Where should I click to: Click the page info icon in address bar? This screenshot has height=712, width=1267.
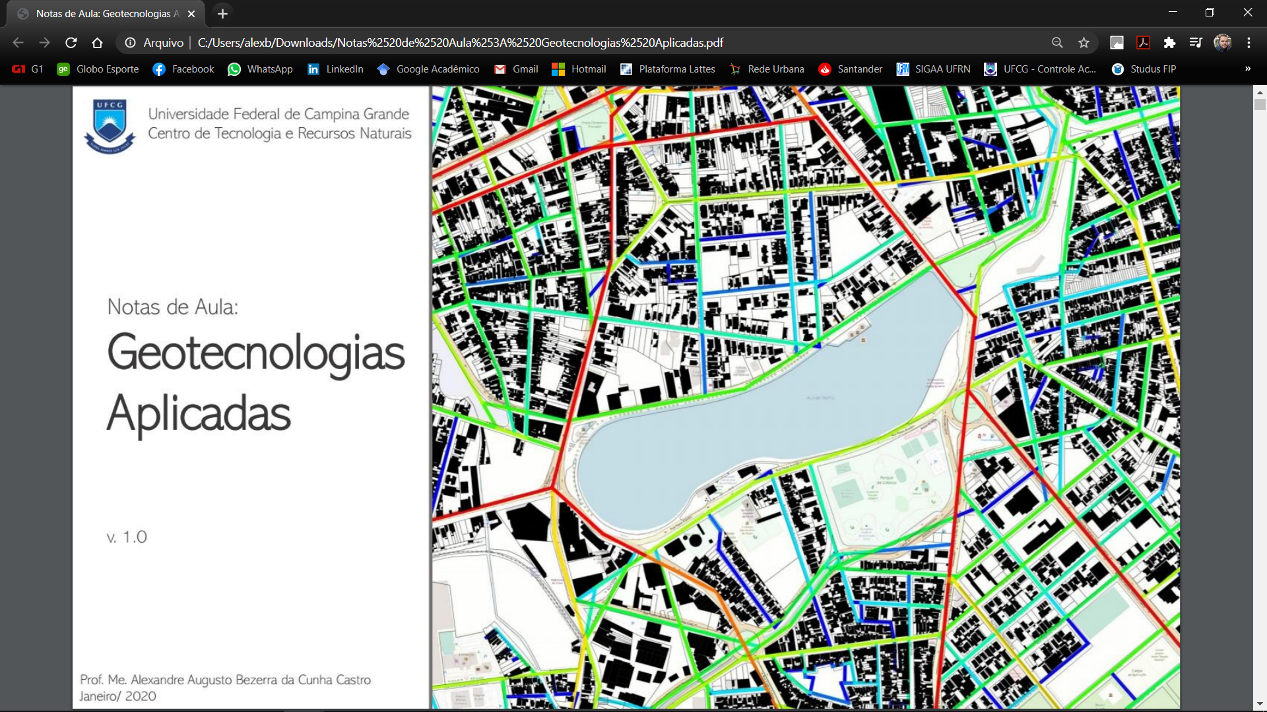(x=129, y=42)
